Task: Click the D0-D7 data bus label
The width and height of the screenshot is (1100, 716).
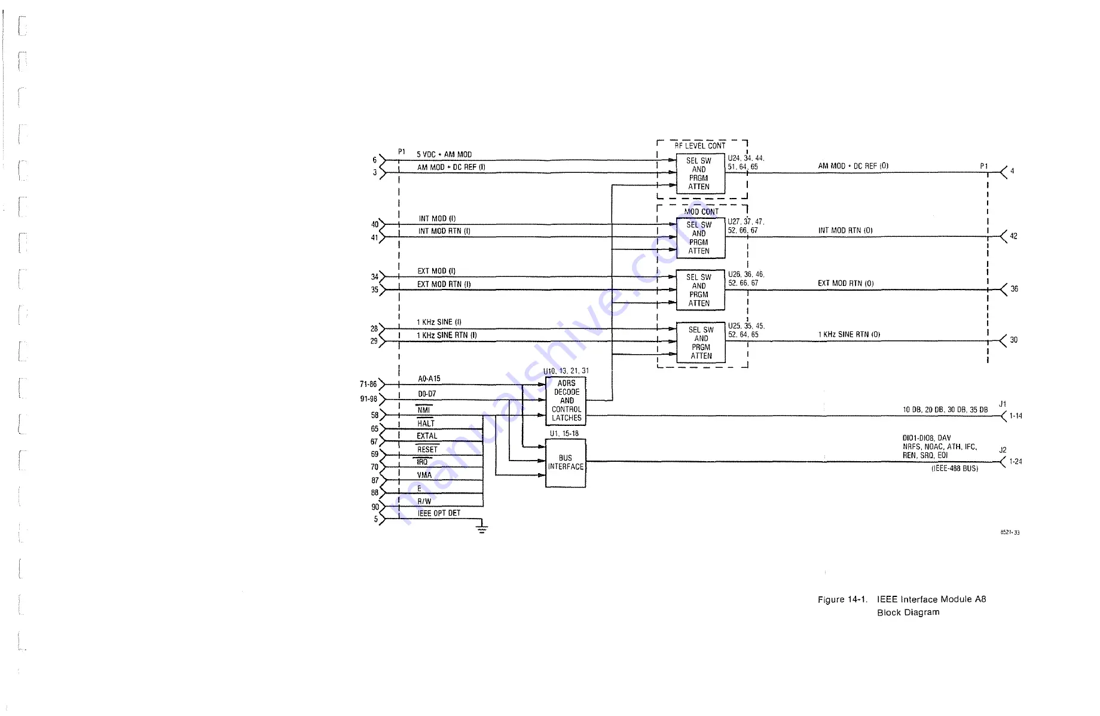Action: click(x=427, y=394)
